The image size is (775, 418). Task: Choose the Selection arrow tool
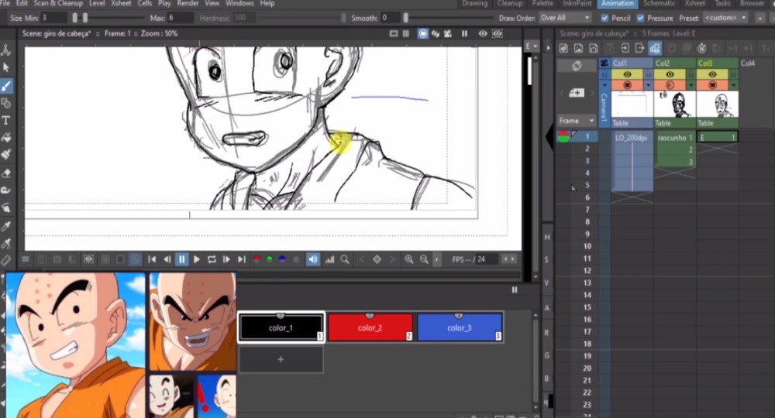6,67
